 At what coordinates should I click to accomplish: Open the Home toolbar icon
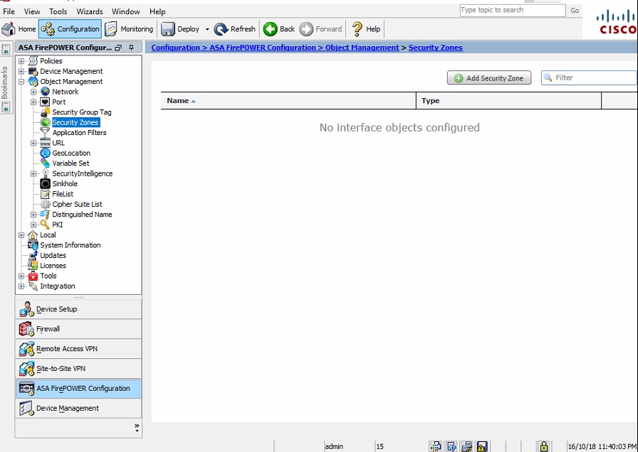(x=19, y=29)
